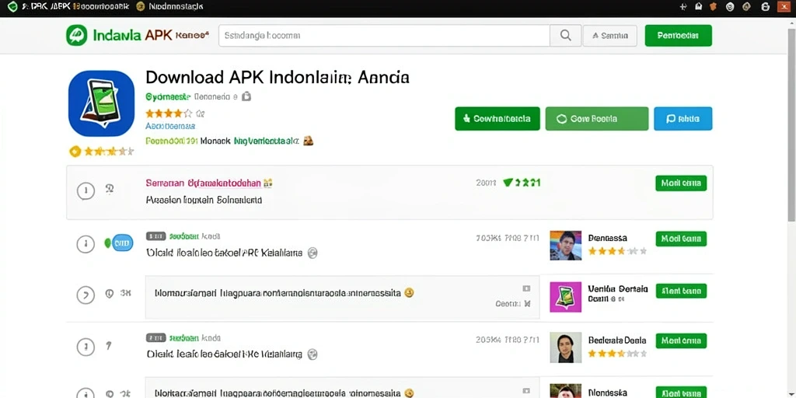Open the Dentassa user avatar photo

click(x=566, y=245)
